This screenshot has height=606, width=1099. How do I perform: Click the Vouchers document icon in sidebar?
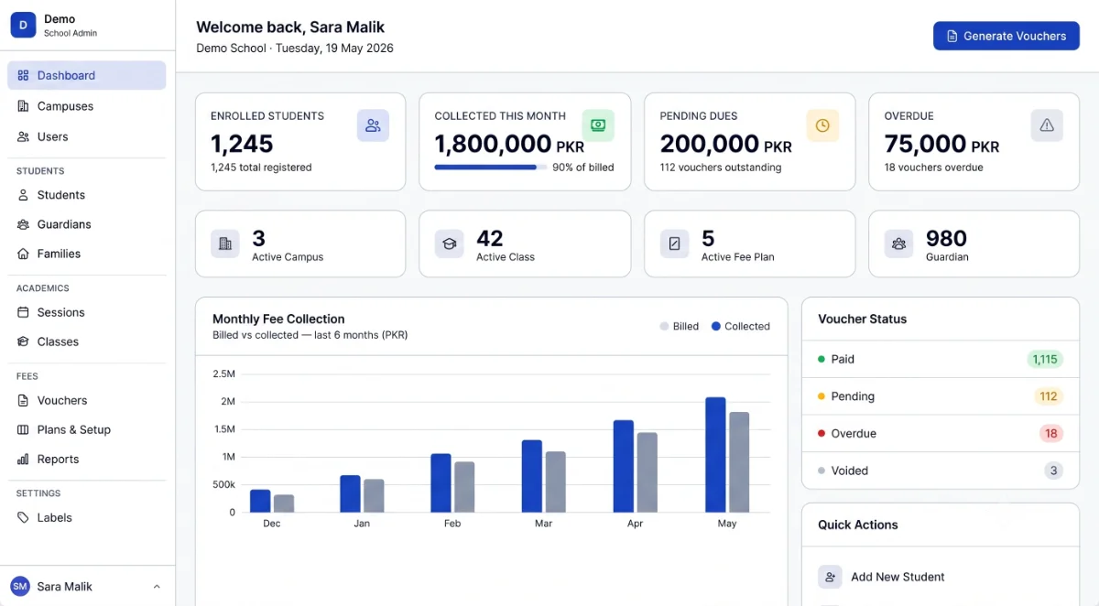(x=23, y=400)
